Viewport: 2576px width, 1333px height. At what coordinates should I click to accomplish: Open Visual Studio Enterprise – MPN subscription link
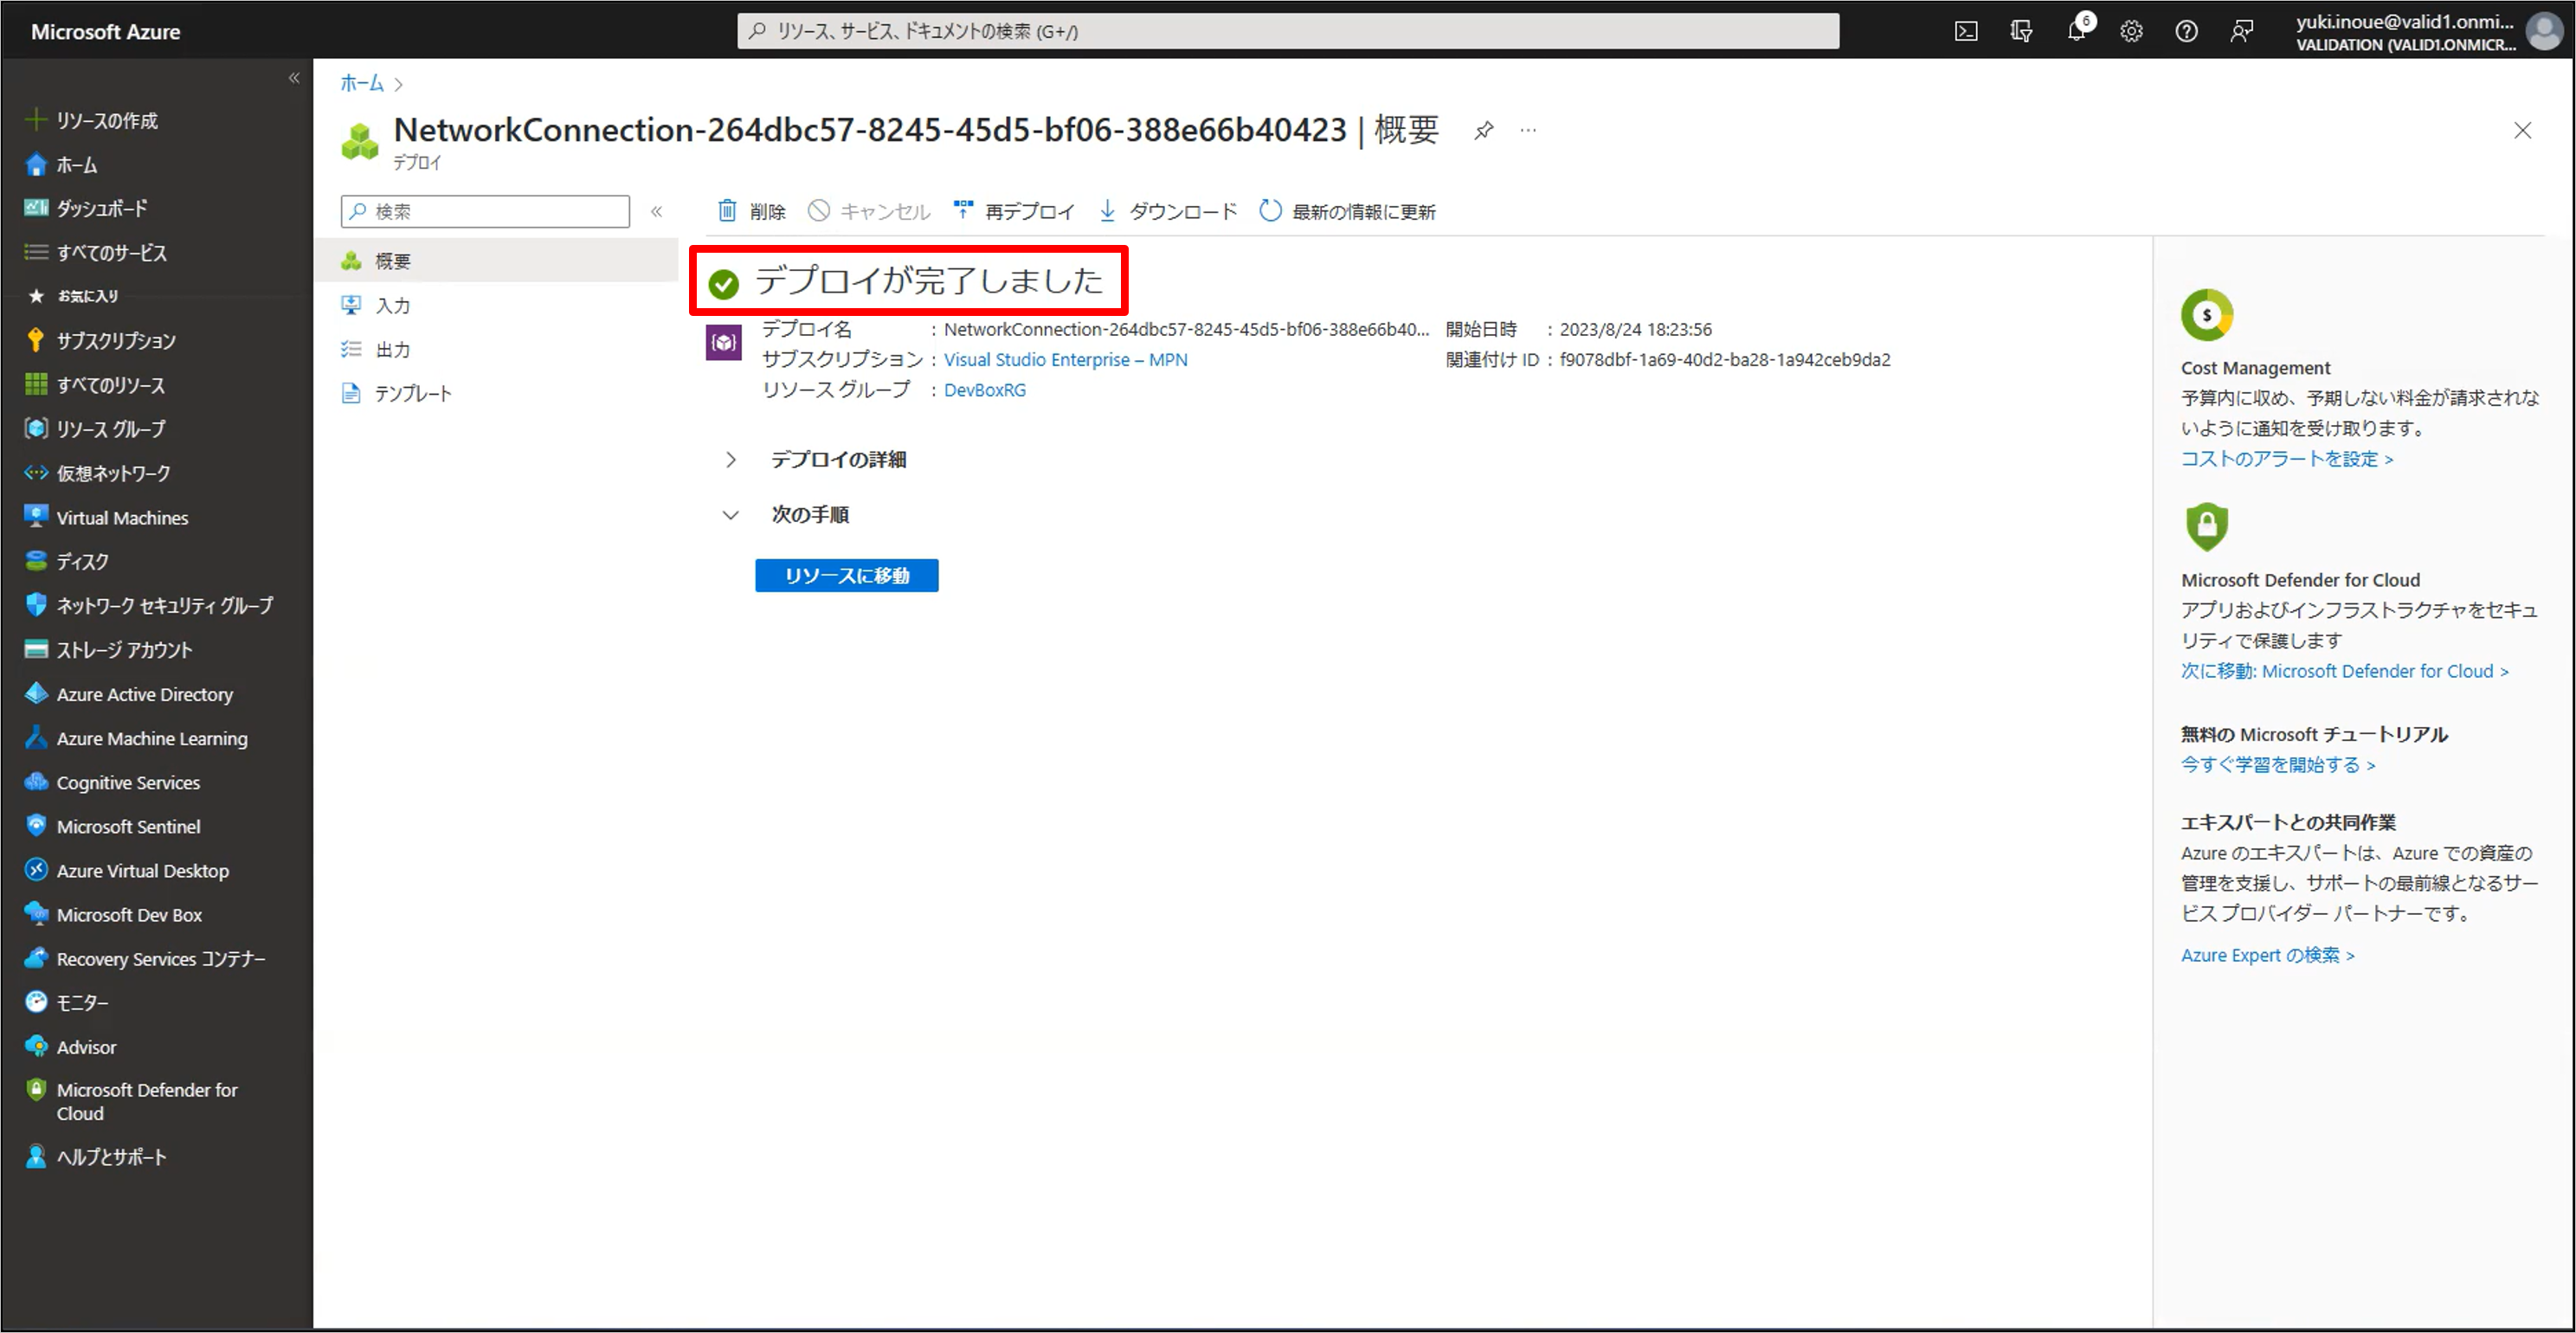1065,360
